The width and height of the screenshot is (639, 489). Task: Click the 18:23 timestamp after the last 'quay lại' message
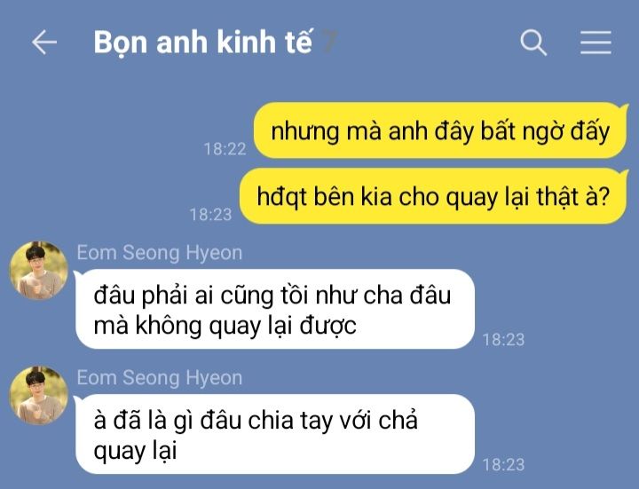(x=503, y=465)
